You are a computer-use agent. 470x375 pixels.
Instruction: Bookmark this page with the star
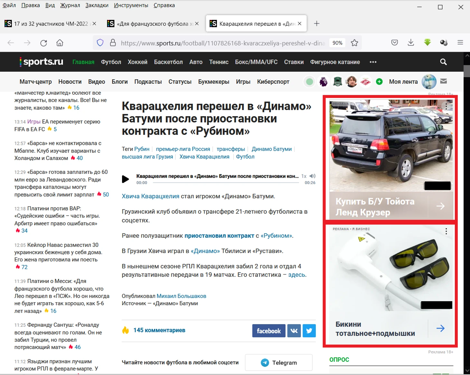354,43
